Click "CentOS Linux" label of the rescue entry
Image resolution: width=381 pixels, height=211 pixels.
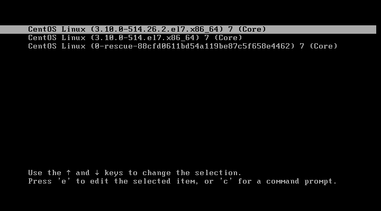57,46
